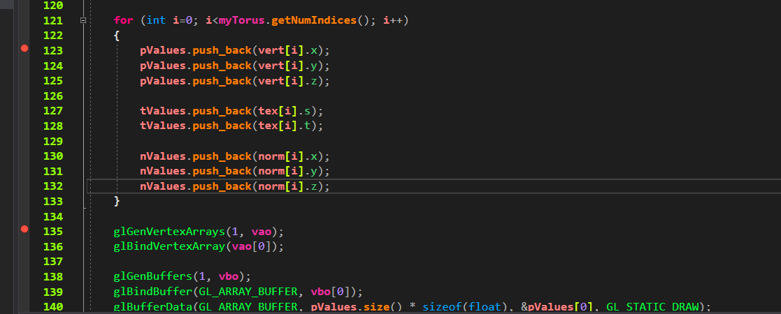Click 'vbo' argument on line 138

point(229,276)
